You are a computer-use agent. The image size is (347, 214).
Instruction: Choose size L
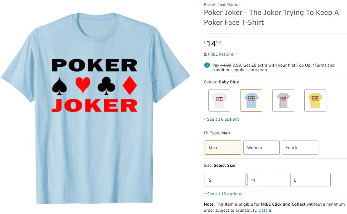pyautogui.click(x=310, y=180)
